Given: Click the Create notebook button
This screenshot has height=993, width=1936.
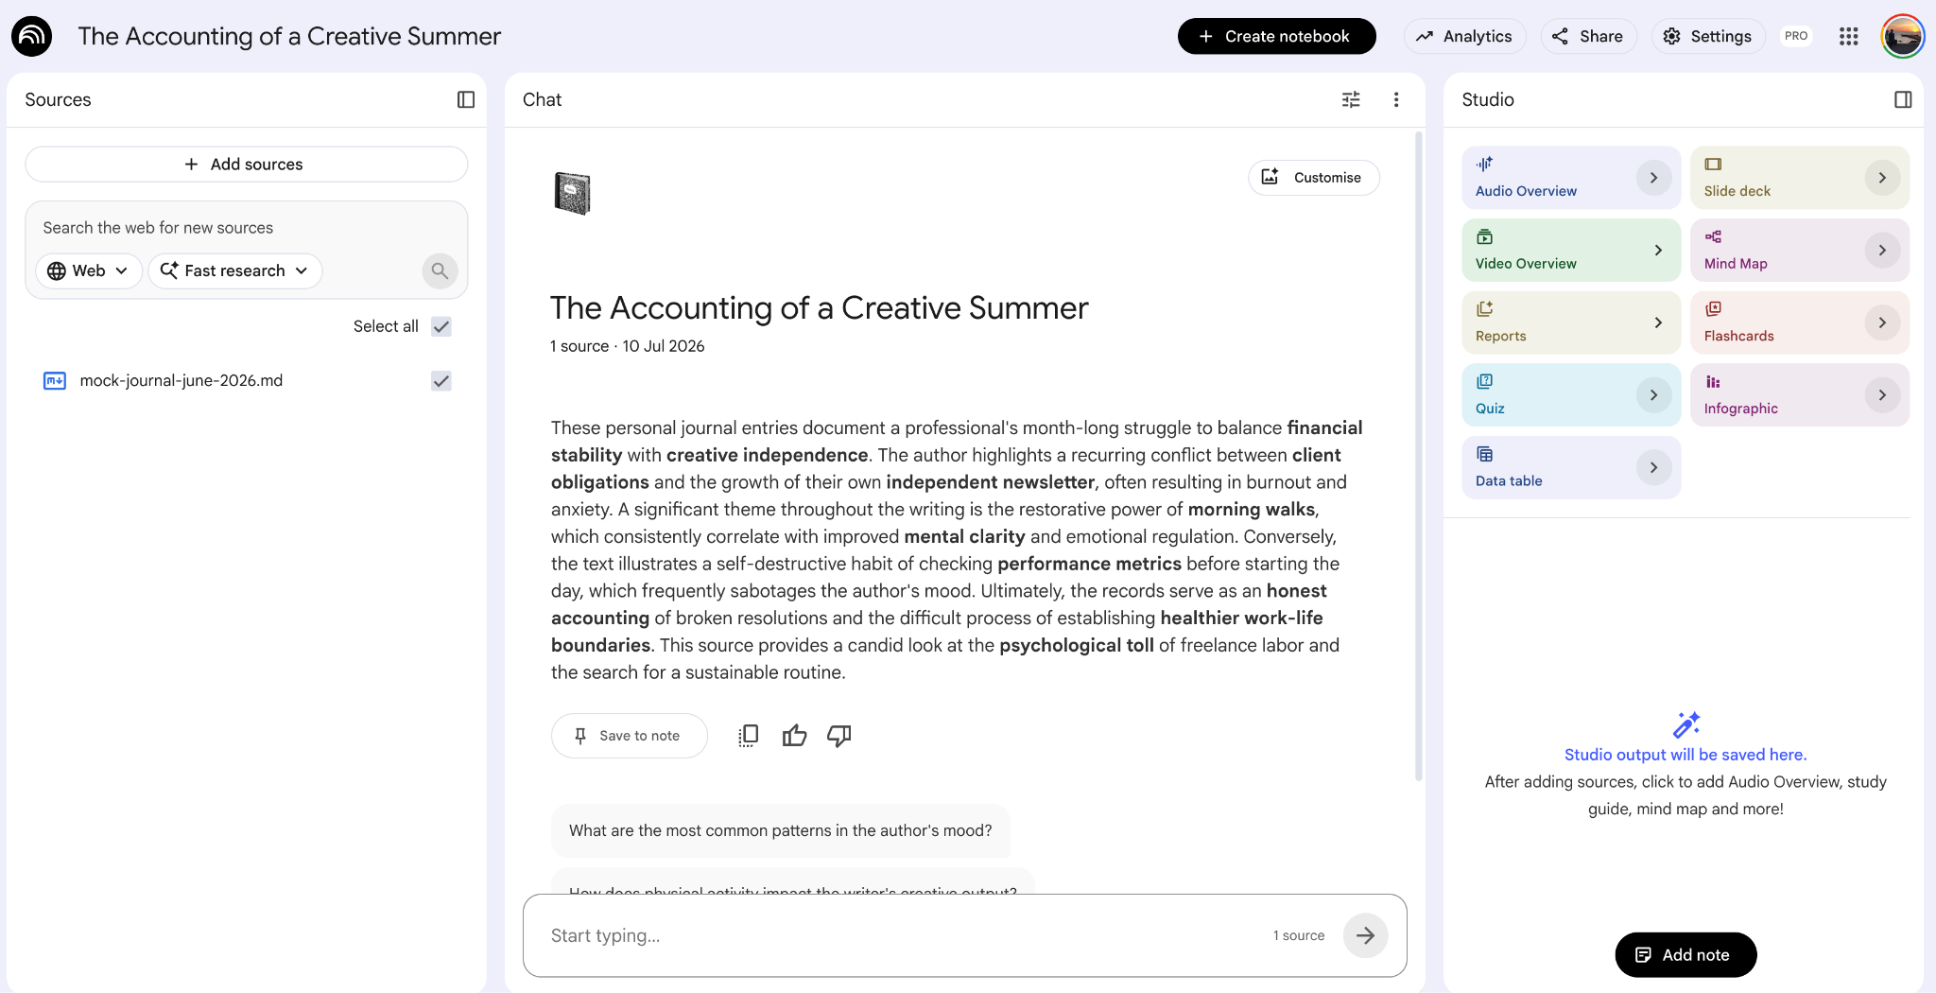Looking at the screenshot, I should [1276, 36].
